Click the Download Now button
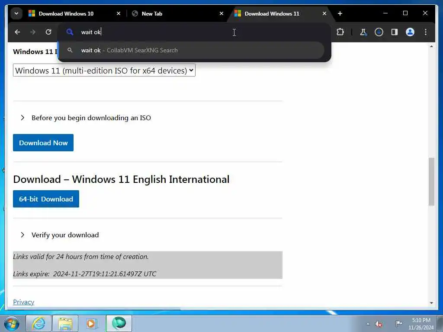Image resolution: width=443 pixels, height=332 pixels. [x=43, y=143]
